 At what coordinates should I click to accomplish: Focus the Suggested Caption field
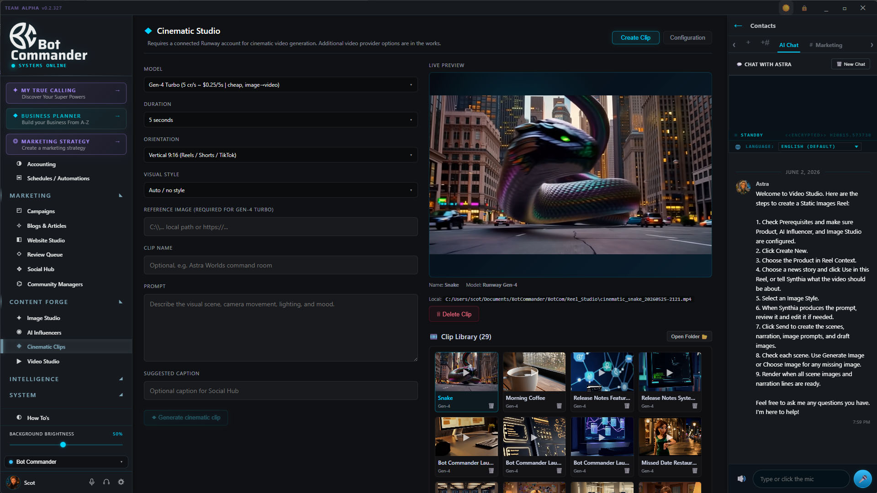coord(280,391)
